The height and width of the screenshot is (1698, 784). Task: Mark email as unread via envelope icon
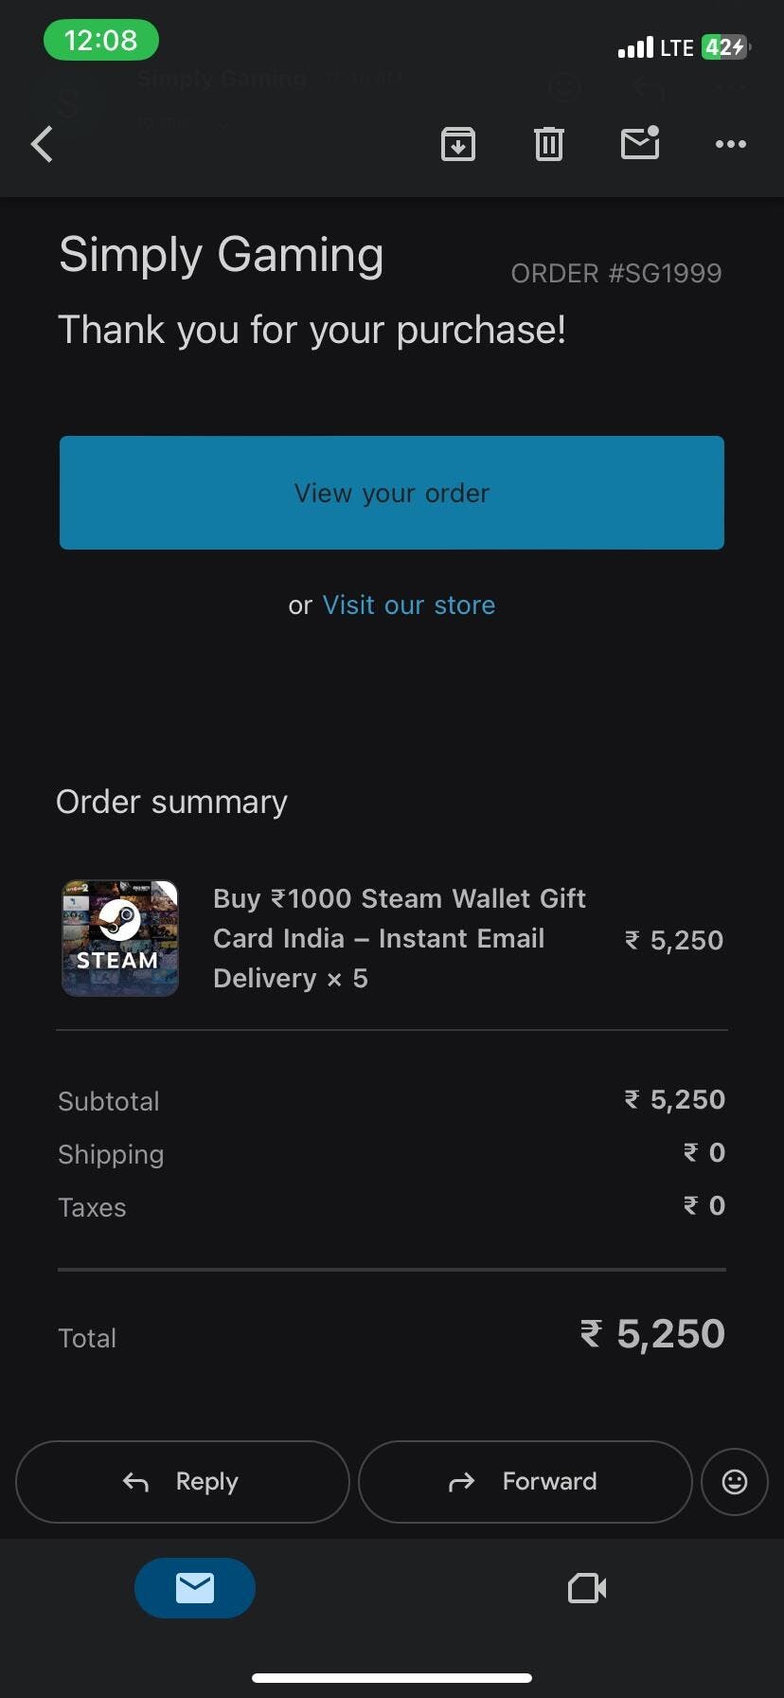coord(640,143)
